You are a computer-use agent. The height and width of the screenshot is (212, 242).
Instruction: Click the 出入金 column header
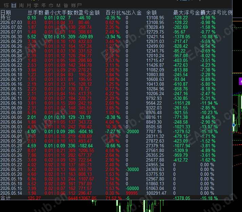[134, 13]
